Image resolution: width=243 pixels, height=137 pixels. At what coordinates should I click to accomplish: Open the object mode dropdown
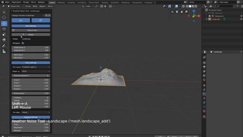point(15,6)
